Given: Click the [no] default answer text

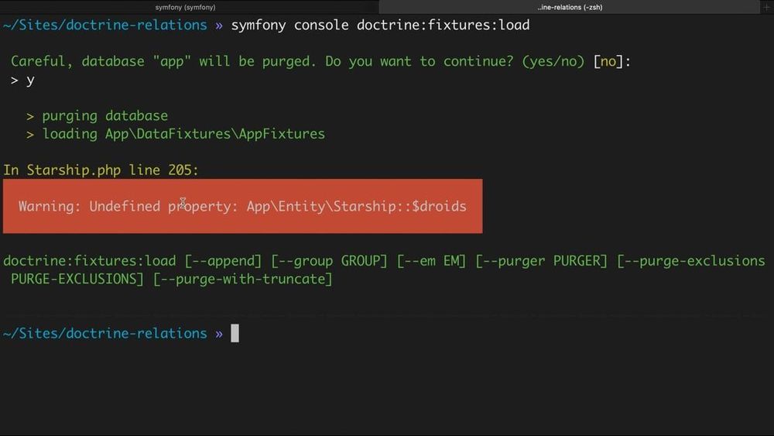Looking at the screenshot, I should (608, 61).
